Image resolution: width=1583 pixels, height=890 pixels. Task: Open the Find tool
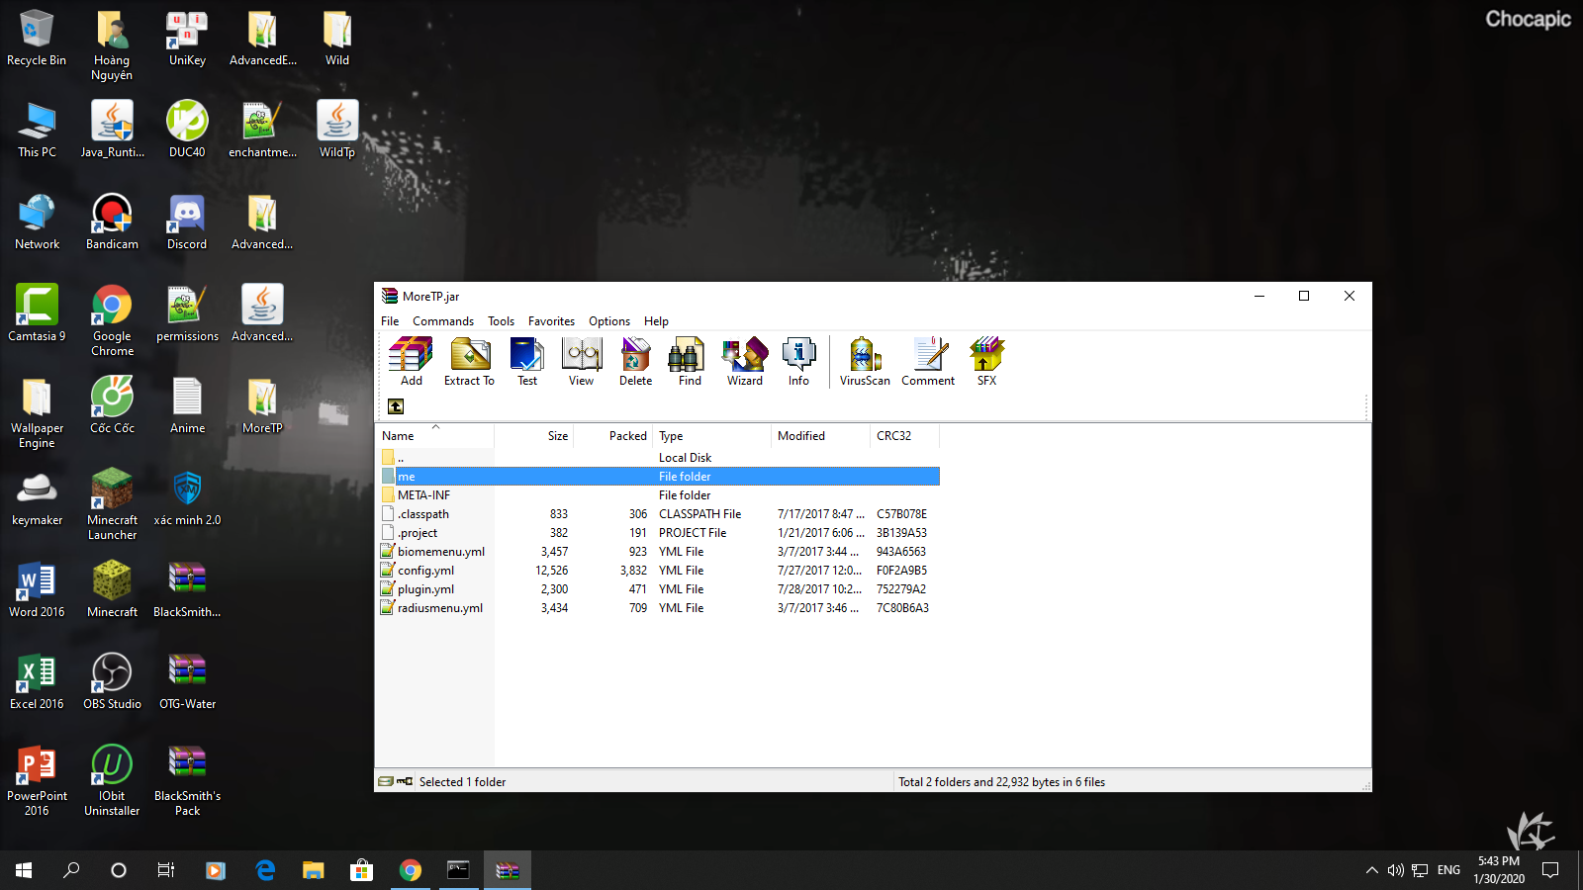coord(690,361)
